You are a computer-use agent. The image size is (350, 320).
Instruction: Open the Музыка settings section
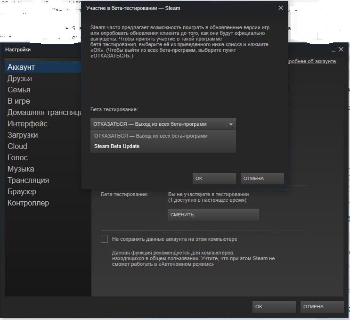click(x=43, y=169)
